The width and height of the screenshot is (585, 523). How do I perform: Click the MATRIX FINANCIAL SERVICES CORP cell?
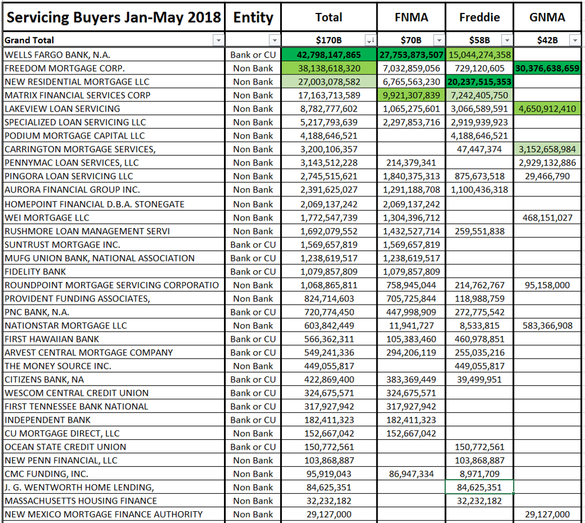114,95
